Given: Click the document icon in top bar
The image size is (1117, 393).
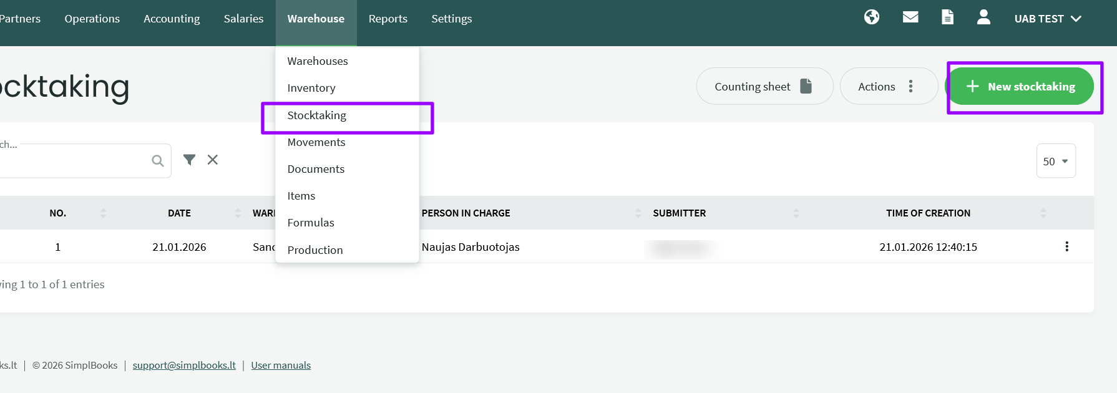Looking at the screenshot, I should click(x=947, y=17).
